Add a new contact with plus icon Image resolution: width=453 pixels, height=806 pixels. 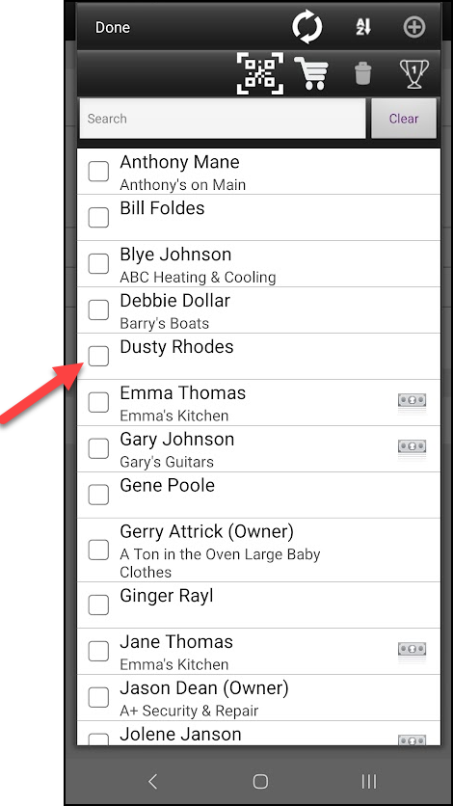point(414,27)
